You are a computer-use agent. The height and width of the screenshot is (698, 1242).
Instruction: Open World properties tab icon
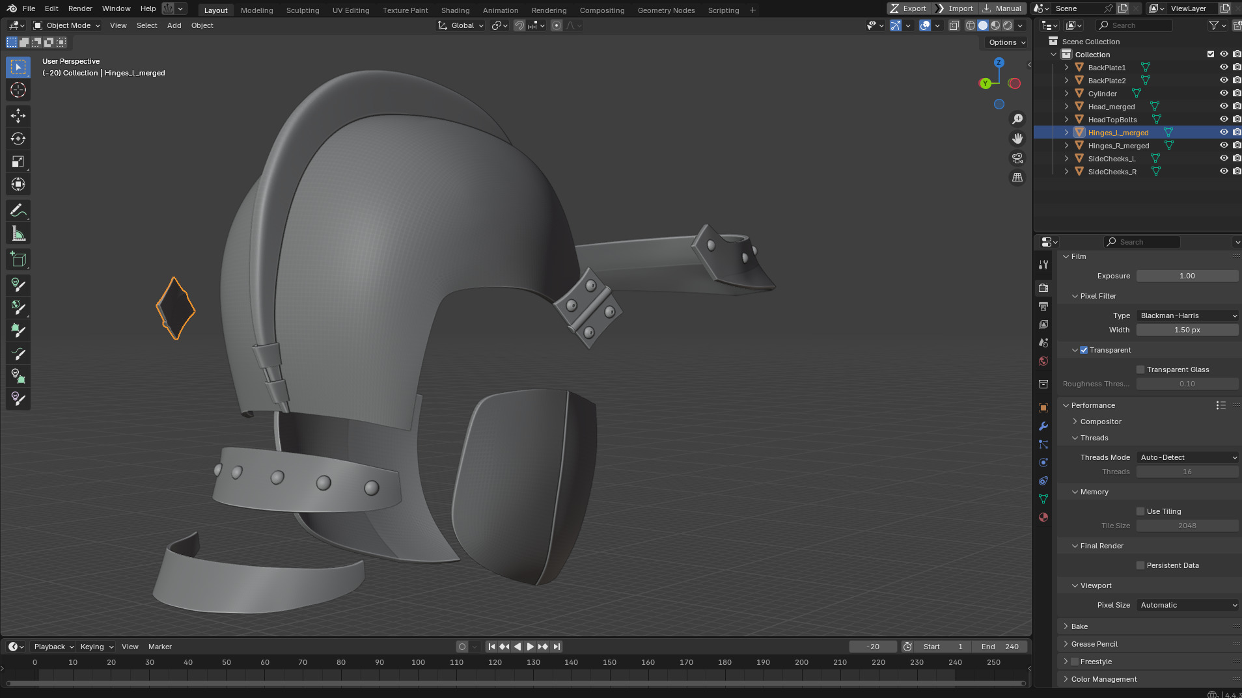pos(1043,360)
